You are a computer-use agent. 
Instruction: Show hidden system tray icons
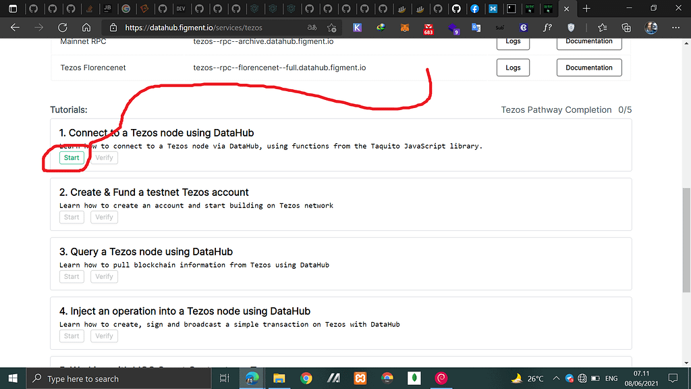556,378
